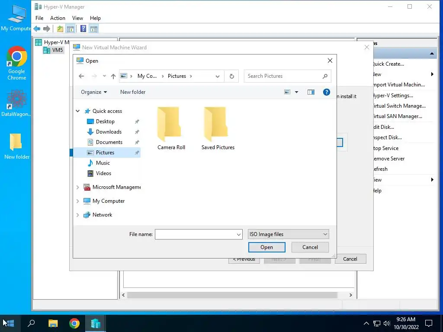Cancel the Open dialog
Viewport: 443px width, 332px height.
pos(310,247)
